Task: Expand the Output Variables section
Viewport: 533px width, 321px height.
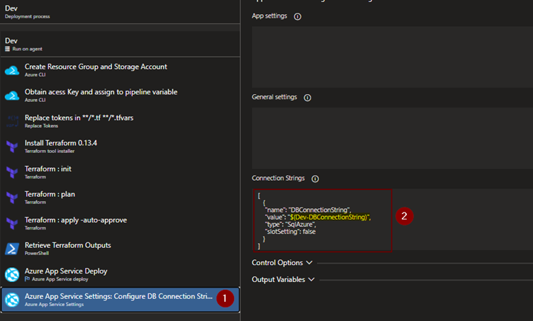Action: tap(283, 280)
